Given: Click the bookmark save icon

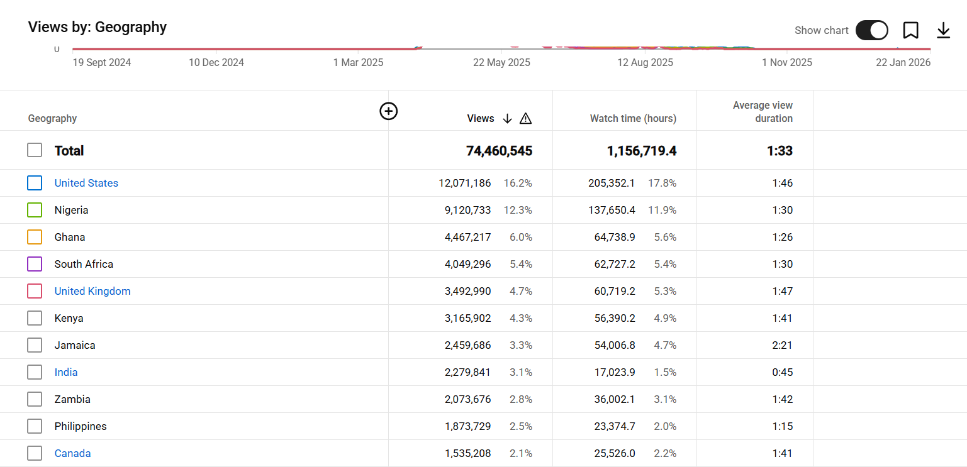Looking at the screenshot, I should [x=910, y=30].
